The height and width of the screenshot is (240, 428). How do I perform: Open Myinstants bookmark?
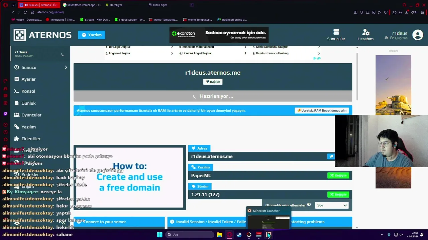point(61,20)
